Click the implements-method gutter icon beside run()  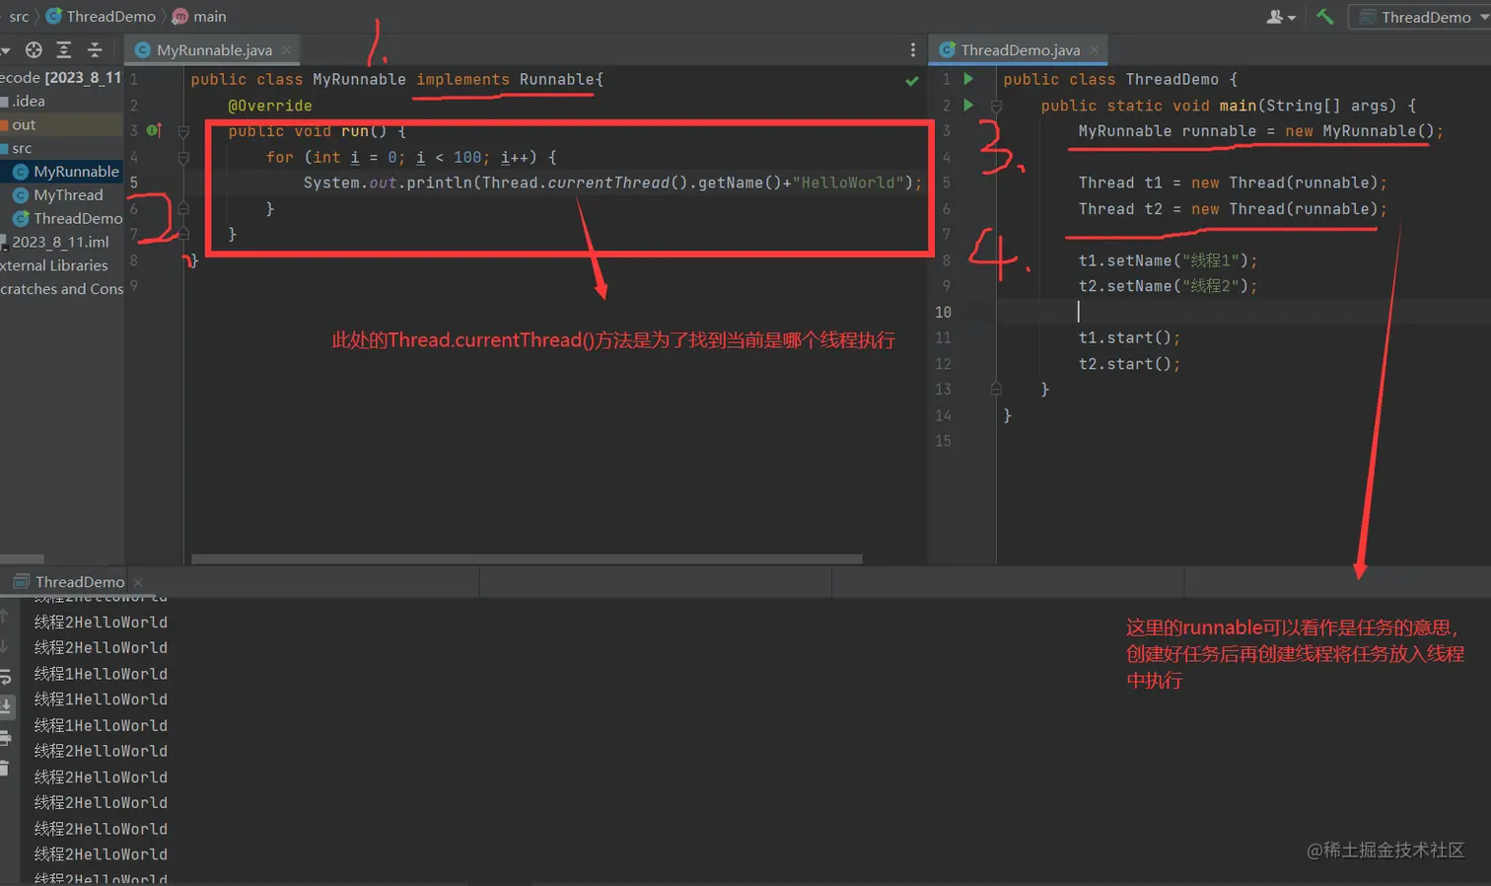[x=154, y=130]
